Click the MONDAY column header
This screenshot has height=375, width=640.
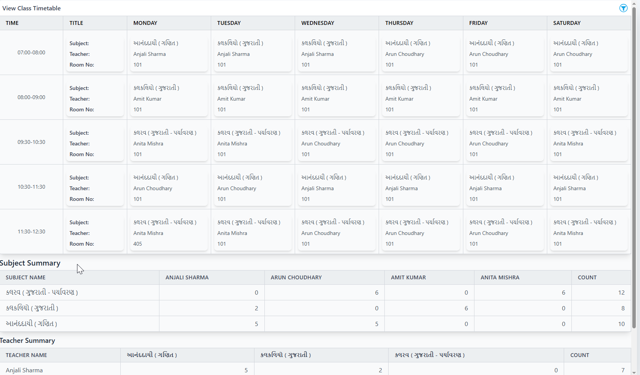pos(145,23)
